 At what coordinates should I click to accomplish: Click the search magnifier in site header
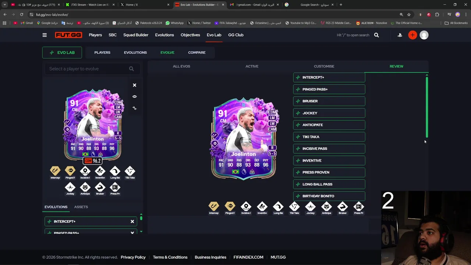pos(376,35)
